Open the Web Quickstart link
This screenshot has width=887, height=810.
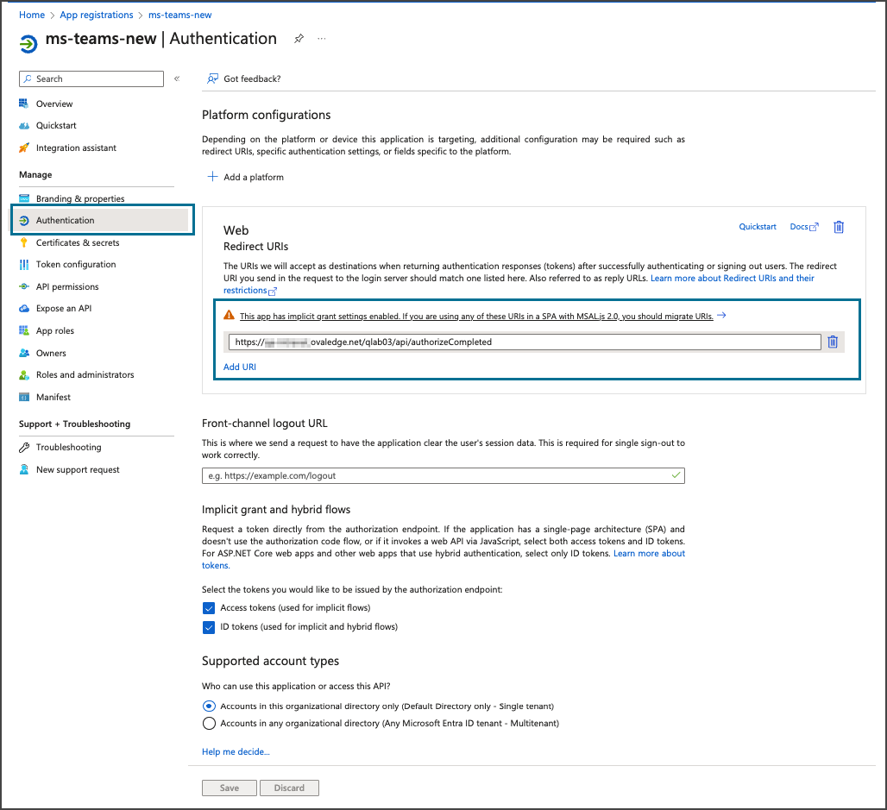point(758,227)
